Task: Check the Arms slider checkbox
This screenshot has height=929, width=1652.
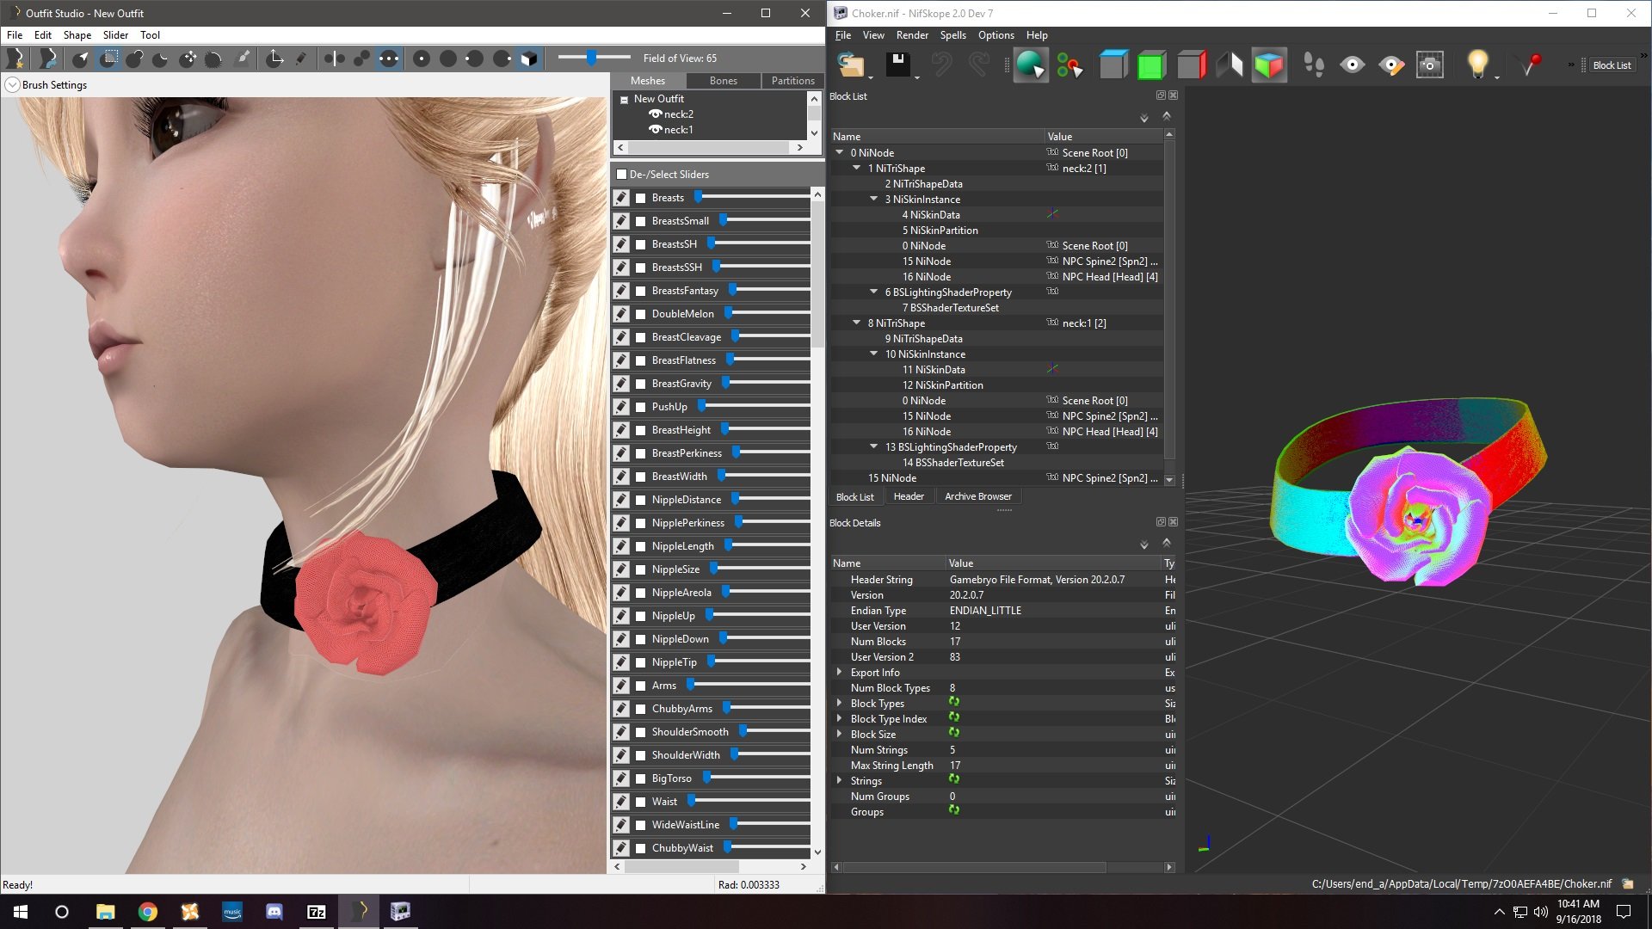Action: tap(640, 686)
